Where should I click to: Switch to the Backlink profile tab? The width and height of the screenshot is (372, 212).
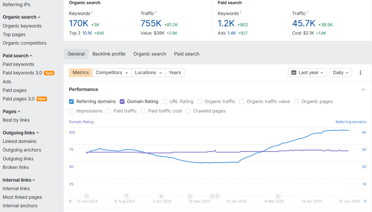click(109, 54)
